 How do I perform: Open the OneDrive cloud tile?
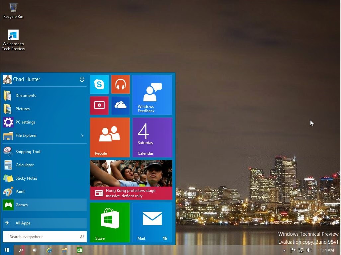(x=121, y=106)
